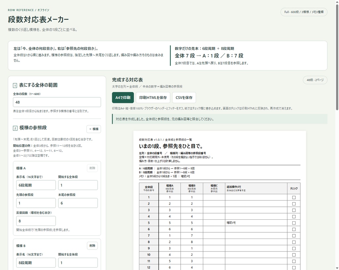This screenshot has height=270, width=339.
Task: Focus the 模様 A 反復回数 field showing 8
Action: point(36,221)
